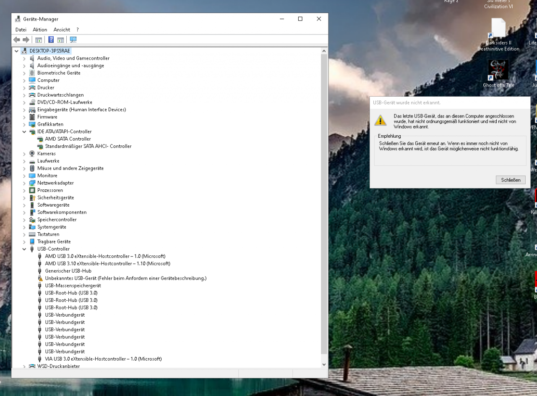
Task: Collapse the IDE ATA/ATAPI-Controller branch
Action: pos(24,132)
